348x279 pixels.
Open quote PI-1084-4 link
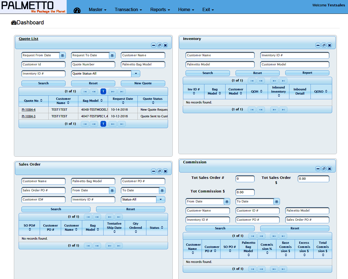(29, 110)
